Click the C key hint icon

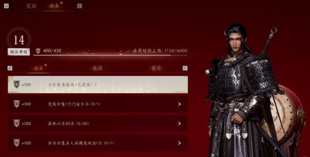point(185,68)
